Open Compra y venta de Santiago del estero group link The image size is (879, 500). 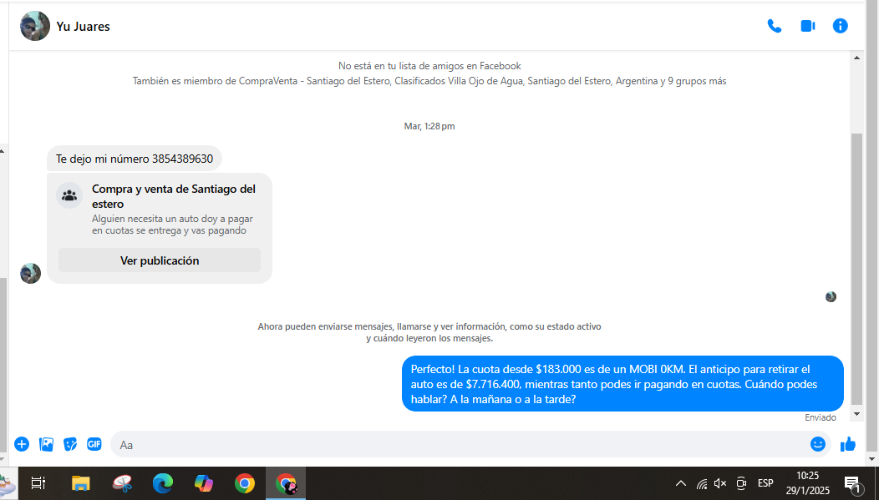[174, 196]
